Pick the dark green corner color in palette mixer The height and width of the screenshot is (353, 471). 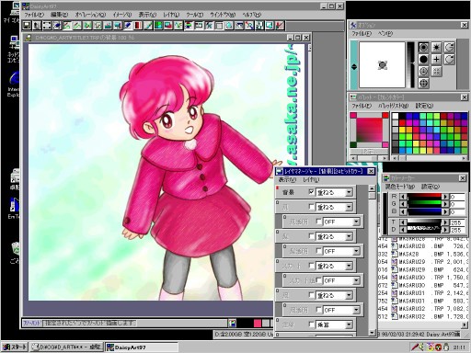point(353,144)
